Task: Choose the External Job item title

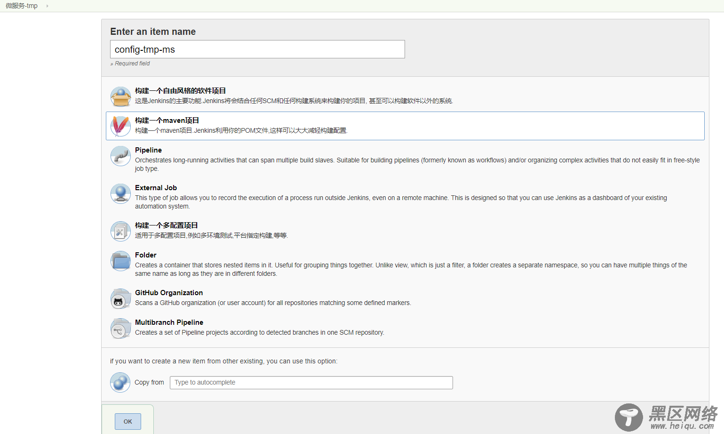Action: tap(156, 188)
